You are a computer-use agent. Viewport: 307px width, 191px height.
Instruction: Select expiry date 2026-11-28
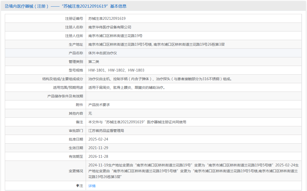[x=98, y=157]
